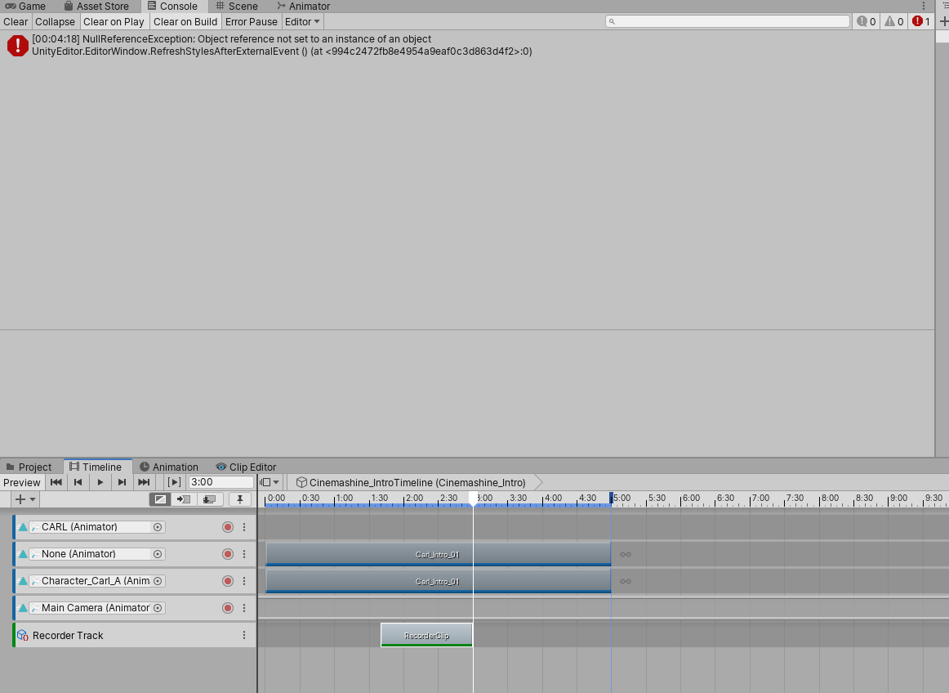This screenshot has width=949, height=693.
Task: Enable record on the CARL Animator track
Action: [226, 526]
